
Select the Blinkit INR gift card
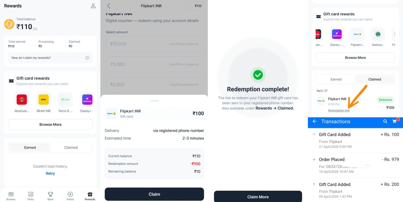43,100
